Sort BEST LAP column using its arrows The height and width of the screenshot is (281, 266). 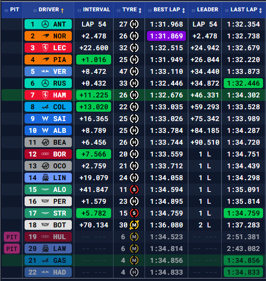point(183,10)
